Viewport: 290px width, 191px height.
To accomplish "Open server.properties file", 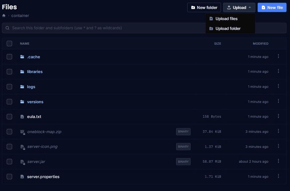I will coord(43,177).
